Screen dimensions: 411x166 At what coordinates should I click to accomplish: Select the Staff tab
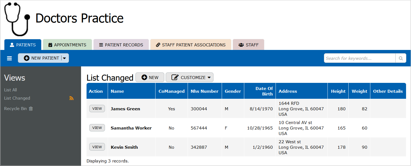(x=248, y=45)
